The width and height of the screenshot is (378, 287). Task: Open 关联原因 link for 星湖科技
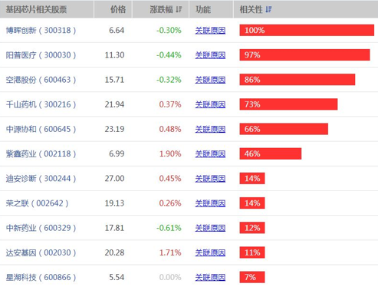(x=210, y=277)
